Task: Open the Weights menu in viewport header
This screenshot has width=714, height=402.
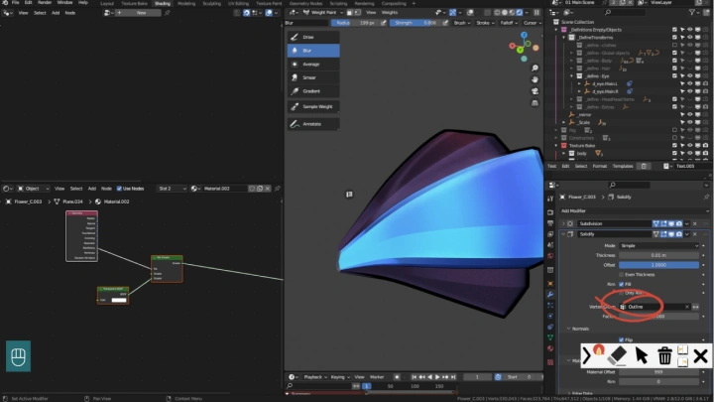Action: 390,12
